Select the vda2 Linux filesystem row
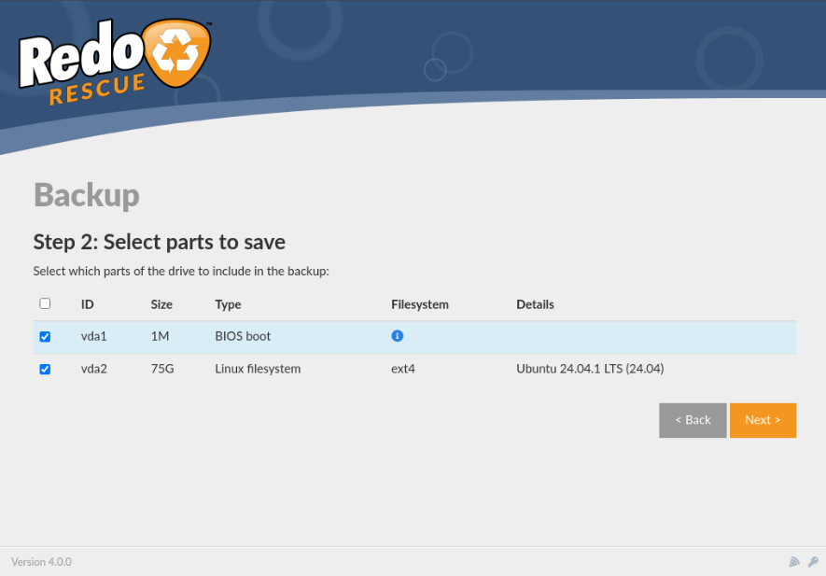Viewport: 826px width, 576px height. point(280,369)
